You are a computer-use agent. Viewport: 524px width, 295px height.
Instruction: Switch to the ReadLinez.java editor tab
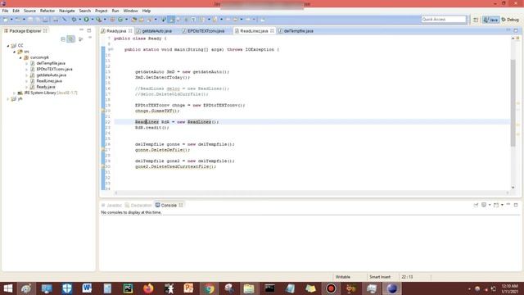click(254, 31)
